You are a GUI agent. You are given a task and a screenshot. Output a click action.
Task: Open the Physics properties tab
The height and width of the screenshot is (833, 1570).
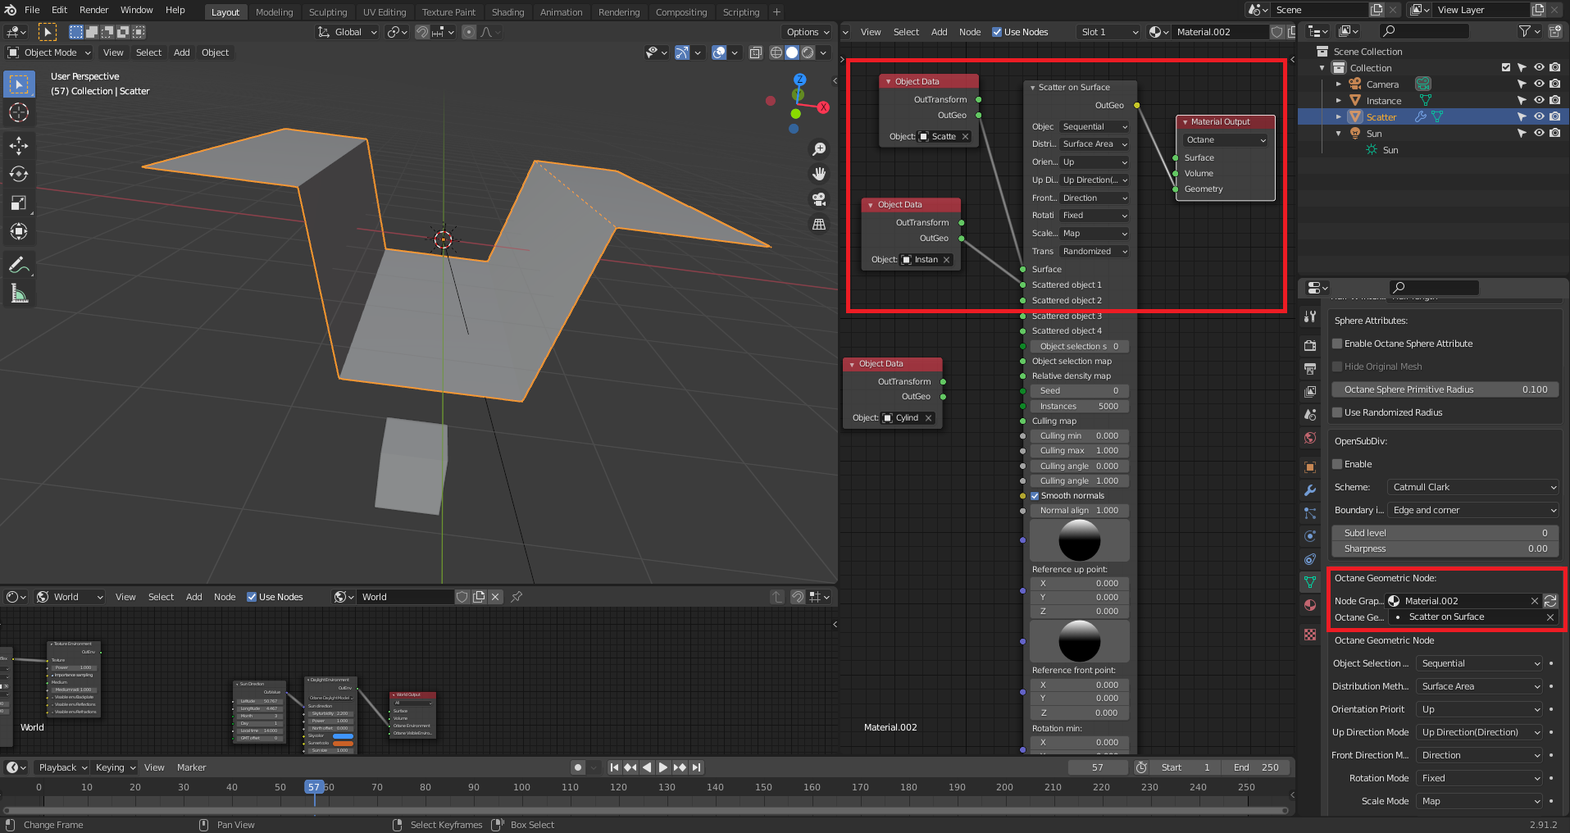[1310, 536]
